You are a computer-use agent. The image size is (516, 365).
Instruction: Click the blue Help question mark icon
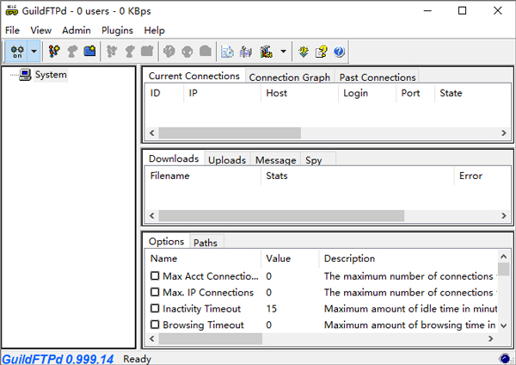pos(339,52)
